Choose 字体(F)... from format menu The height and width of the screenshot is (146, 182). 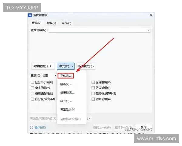[x=66, y=76]
